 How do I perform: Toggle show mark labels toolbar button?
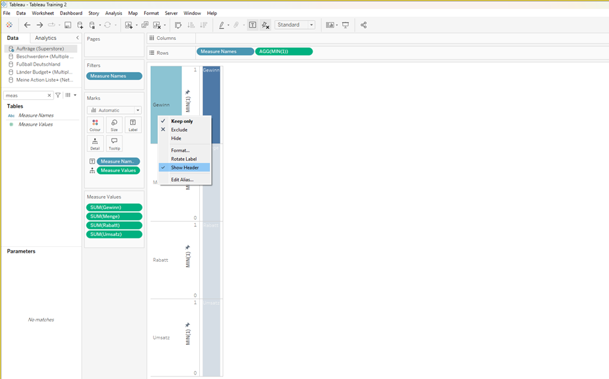point(252,25)
